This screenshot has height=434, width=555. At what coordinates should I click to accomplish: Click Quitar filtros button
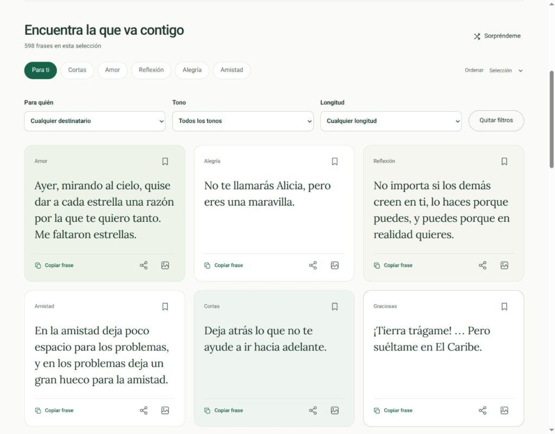[x=496, y=120]
